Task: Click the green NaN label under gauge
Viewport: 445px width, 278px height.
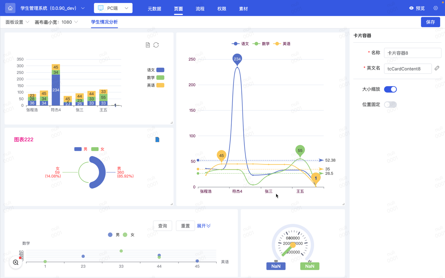Action: 310,266
